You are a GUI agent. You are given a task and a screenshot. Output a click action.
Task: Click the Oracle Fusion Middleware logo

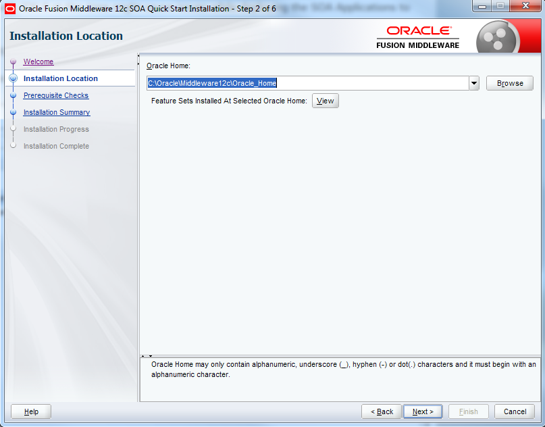[417, 37]
